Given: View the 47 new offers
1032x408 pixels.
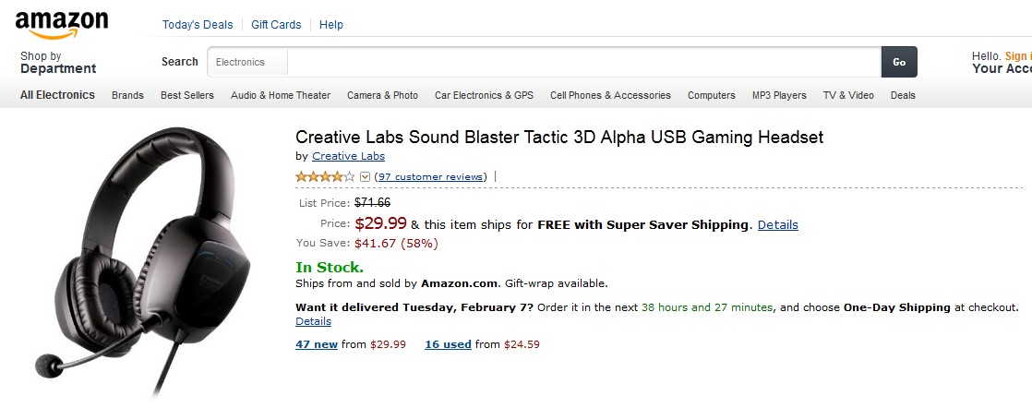Looking at the screenshot, I should coord(317,344).
